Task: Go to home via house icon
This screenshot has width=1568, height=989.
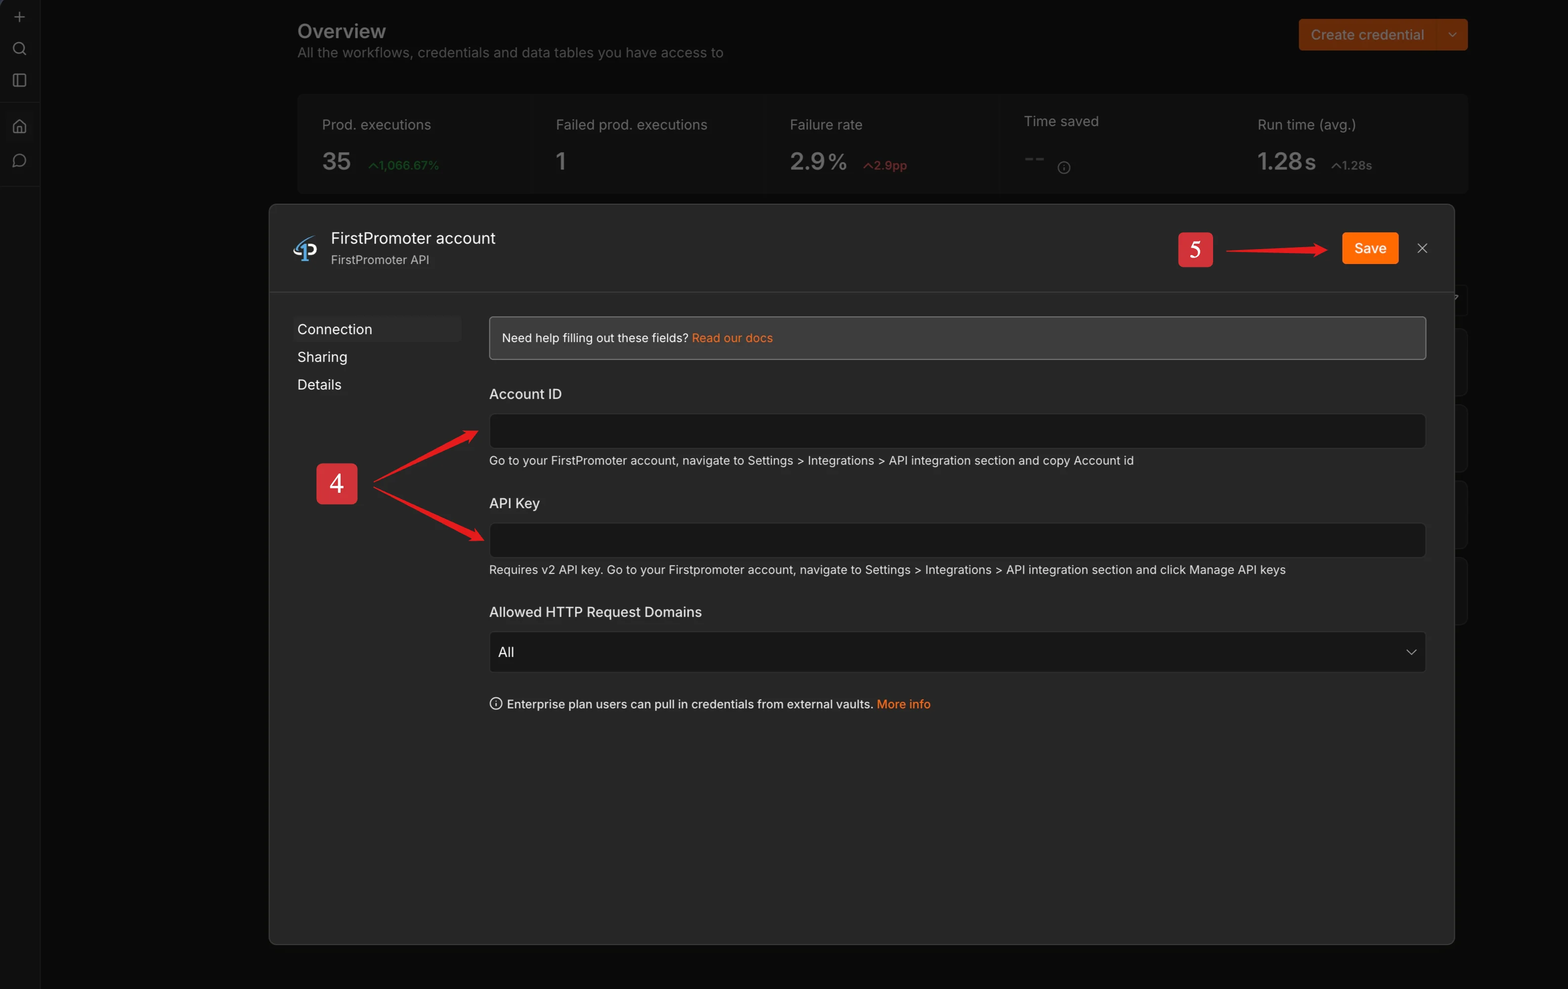Action: [x=20, y=127]
